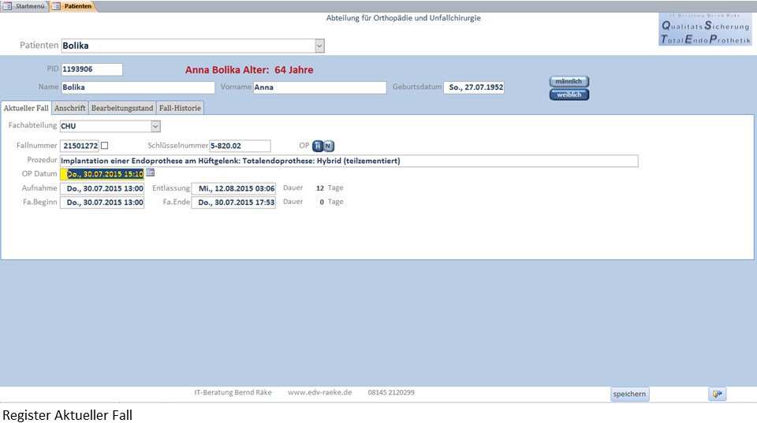Screen dimensions: 757x423
Task: Expand the Patienten dropdown arrow
Action: point(319,46)
